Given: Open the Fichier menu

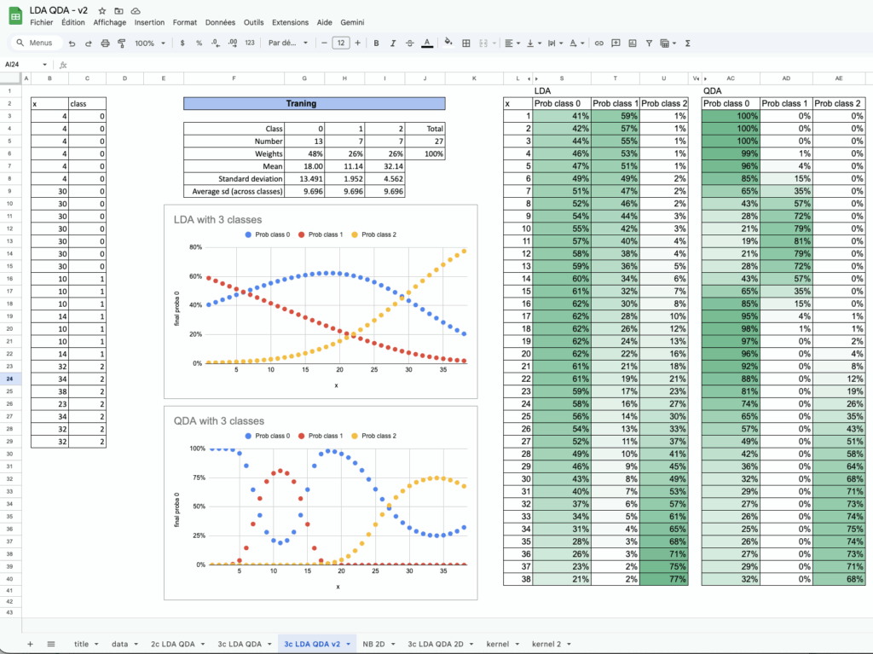Looking at the screenshot, I should tap(41, 22).
